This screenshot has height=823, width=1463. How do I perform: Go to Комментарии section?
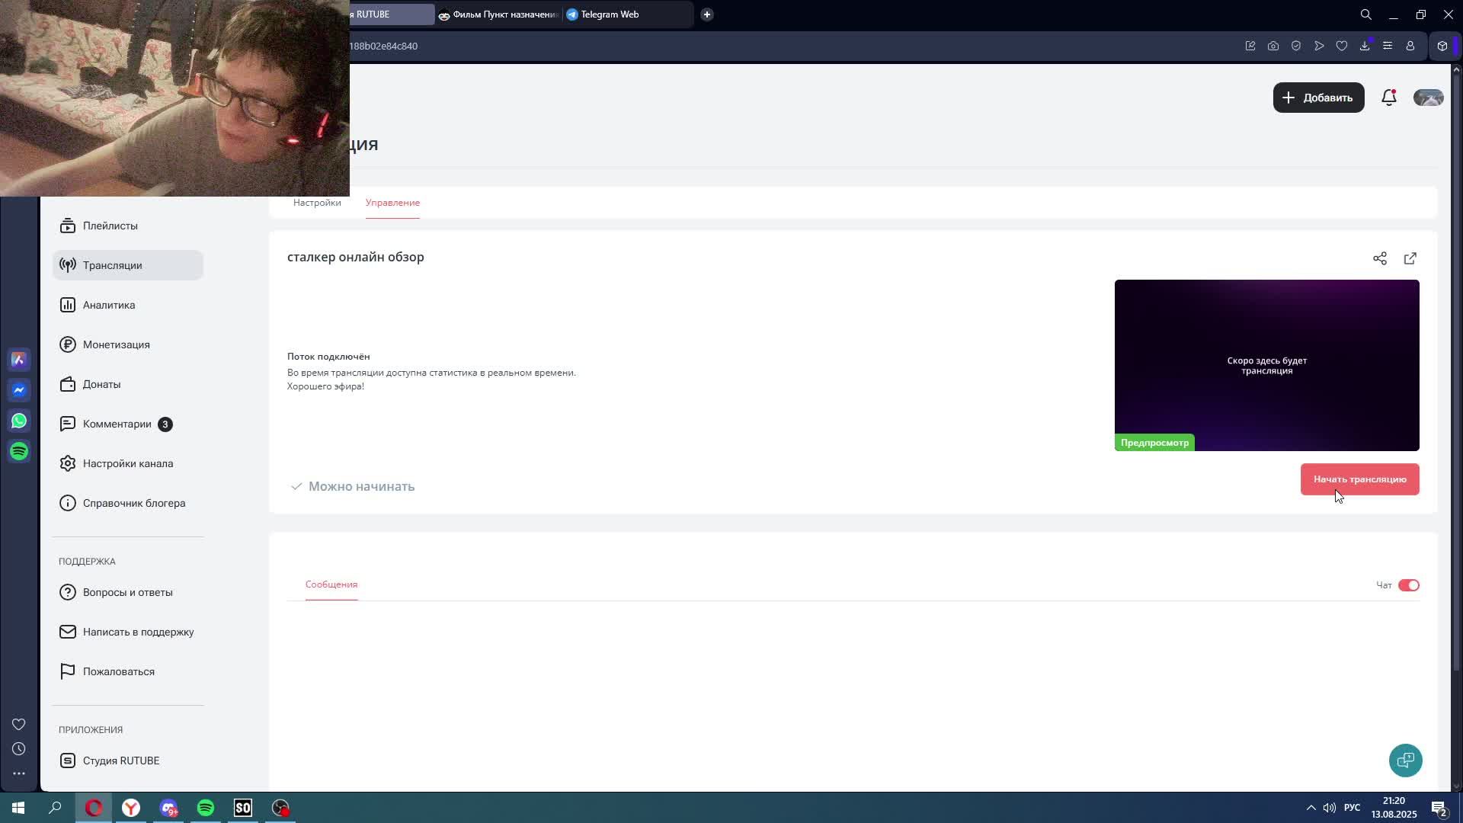(x=117, y=424)
